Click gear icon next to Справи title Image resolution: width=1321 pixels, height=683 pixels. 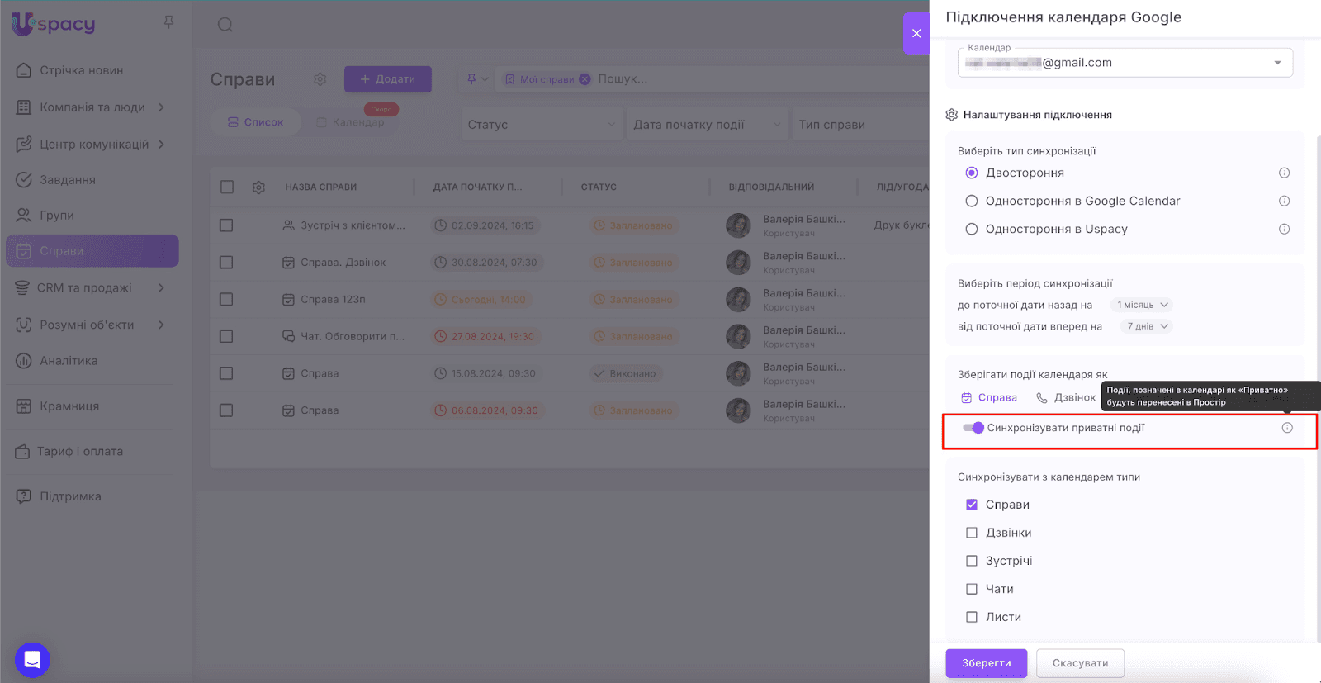[320, 79]
